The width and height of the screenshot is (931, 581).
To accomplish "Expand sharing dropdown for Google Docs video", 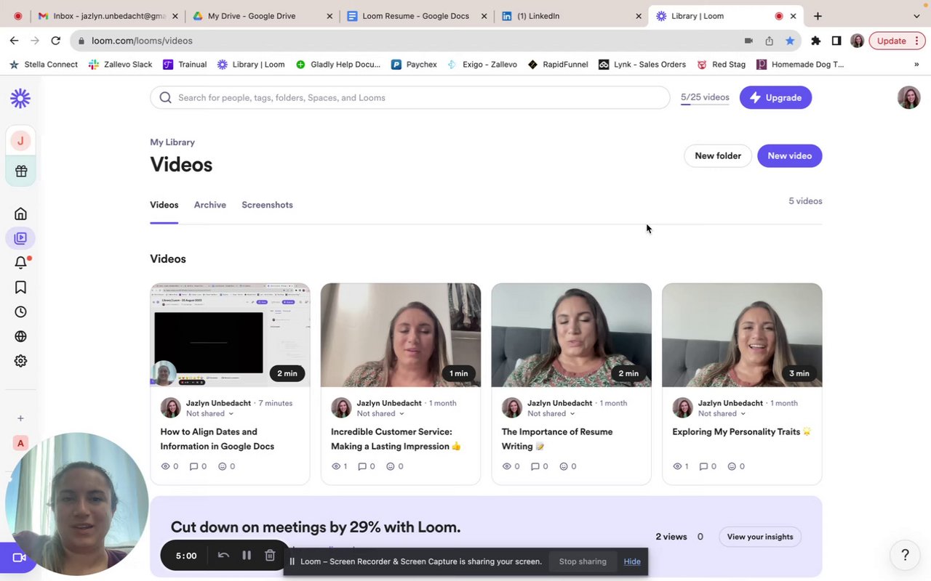I will (x=210, y=414).
